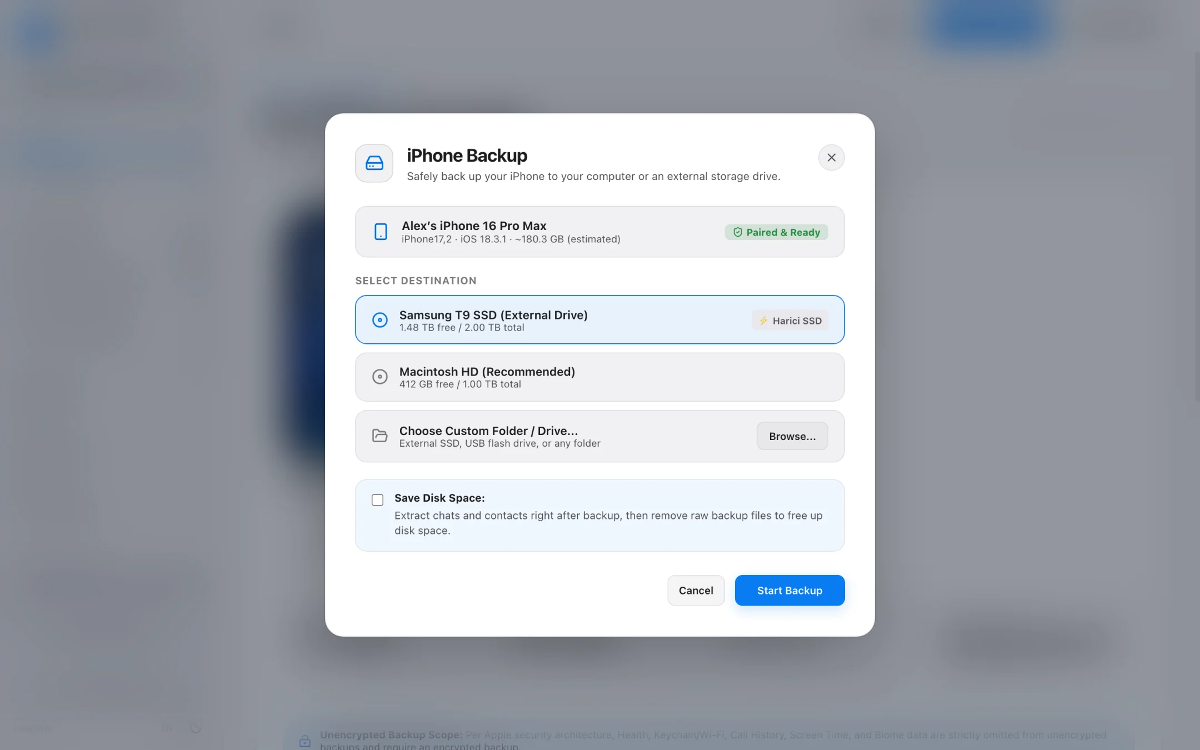Click the phone icon next to Alex's iPhone
This screenshot has width=1200, height=750.
click(381, 232)
